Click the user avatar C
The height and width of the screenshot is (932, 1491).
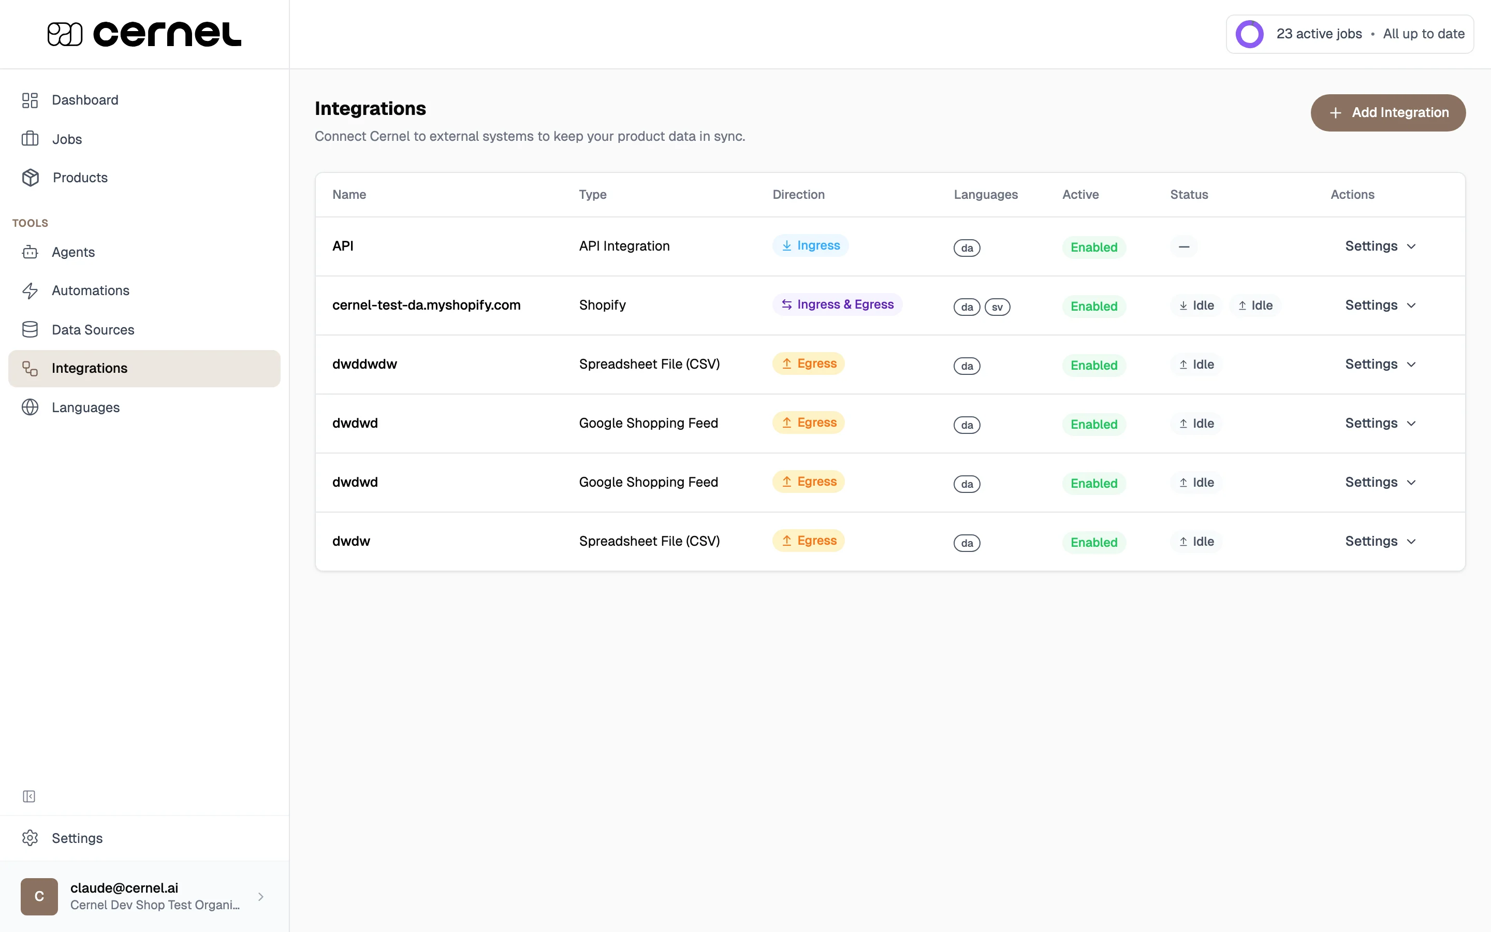[39, 896]
